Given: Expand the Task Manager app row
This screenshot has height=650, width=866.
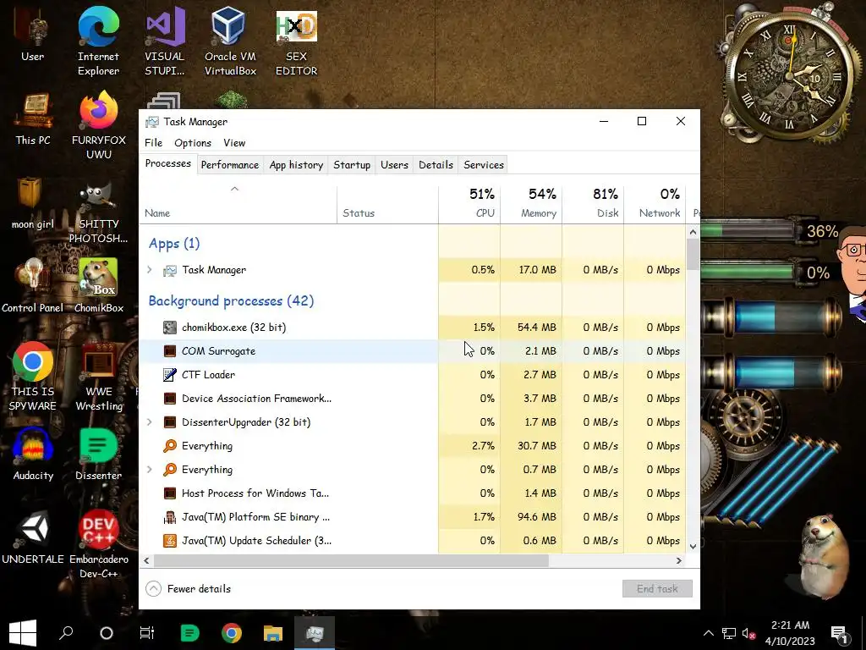Looking at the screenshot, I should click(149, 270).
